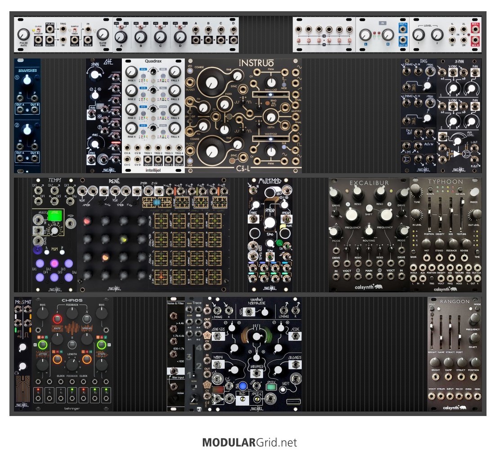The width and height of the screenshot is (500, 452).
Task: Turn the Chaos LENGTH knob
Action: pyautogui.click(x=72, y=364)
